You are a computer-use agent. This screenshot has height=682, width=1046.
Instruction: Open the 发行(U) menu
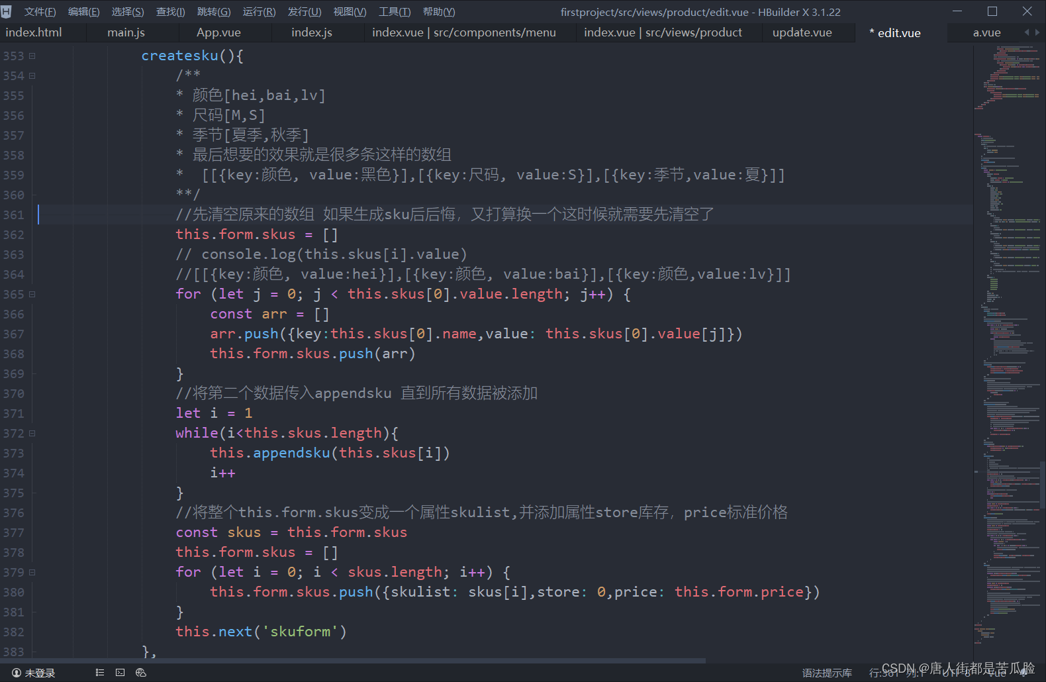305,12
